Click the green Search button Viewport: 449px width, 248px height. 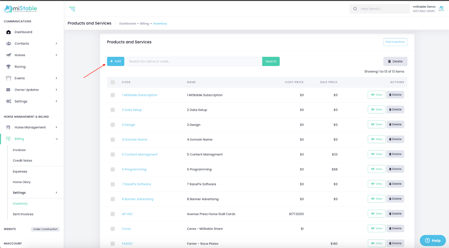click(271, 61)
